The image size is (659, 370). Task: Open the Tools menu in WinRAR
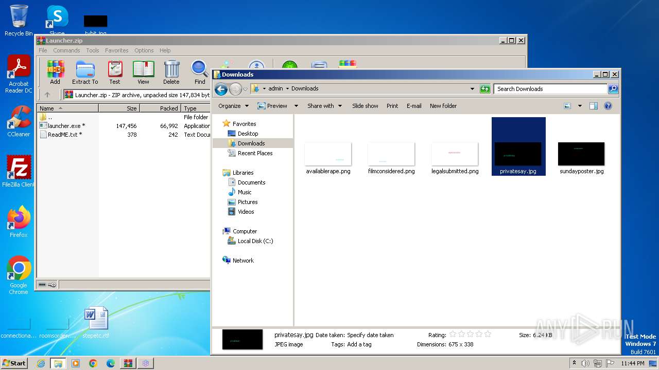93,50
